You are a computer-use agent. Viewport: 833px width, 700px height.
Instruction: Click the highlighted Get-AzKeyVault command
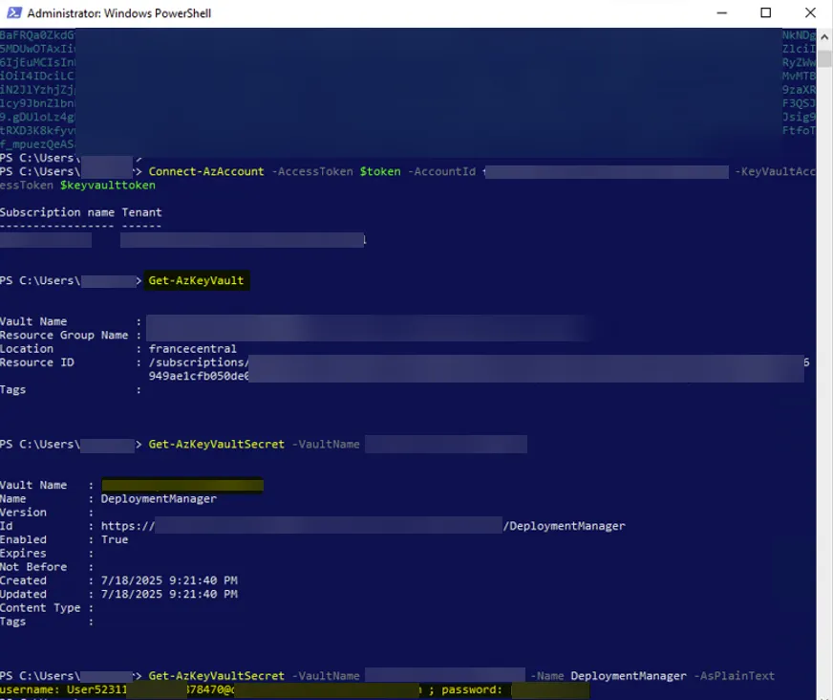pos(197,281)
